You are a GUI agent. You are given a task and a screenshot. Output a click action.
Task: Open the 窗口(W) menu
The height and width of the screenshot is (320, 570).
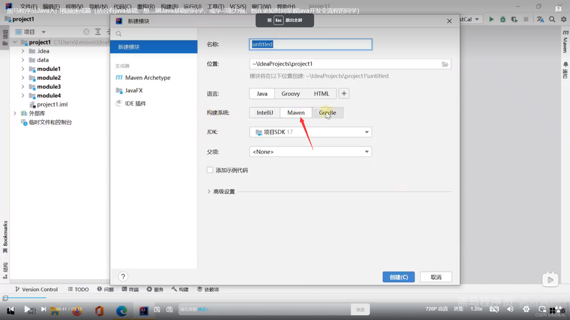coord(261,6)
